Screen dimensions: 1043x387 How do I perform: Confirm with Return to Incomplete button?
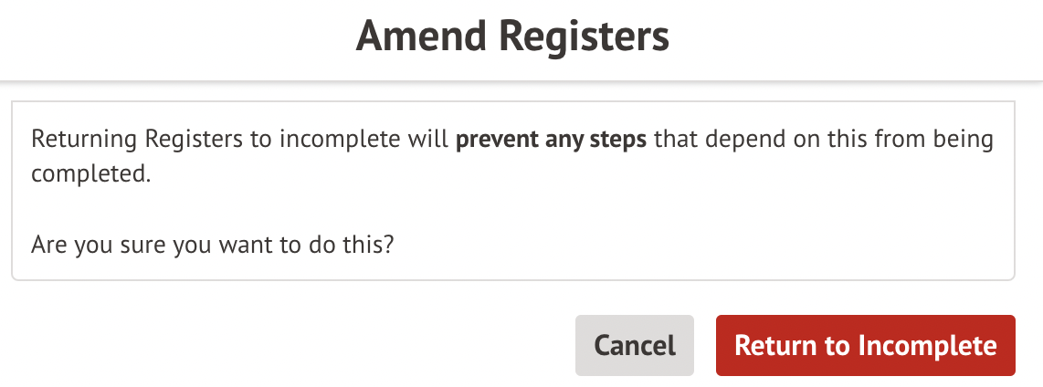point(865,346)
